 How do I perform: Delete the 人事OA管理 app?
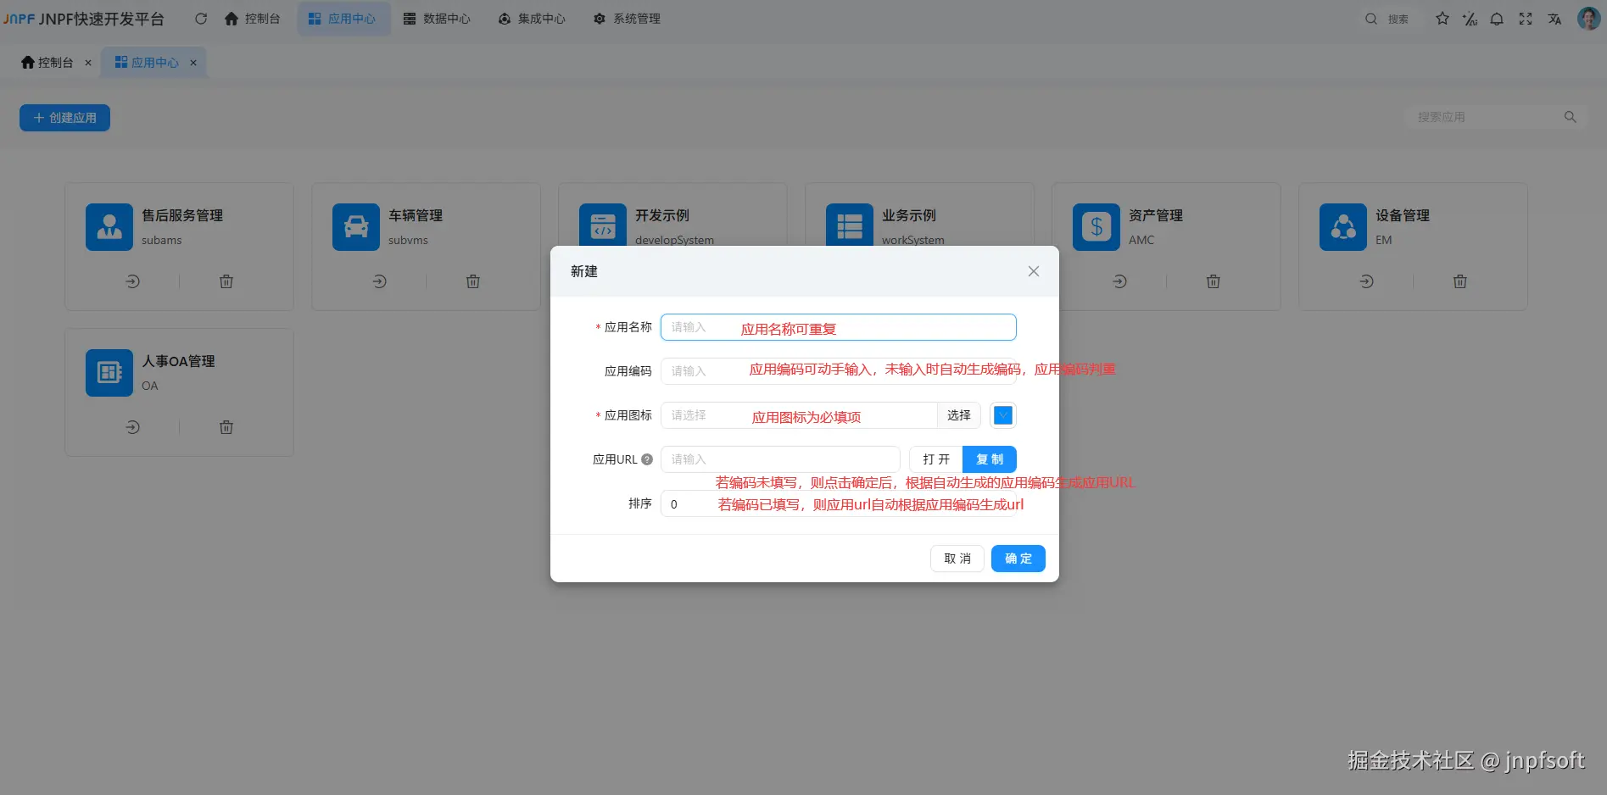(x=226, y=427)
